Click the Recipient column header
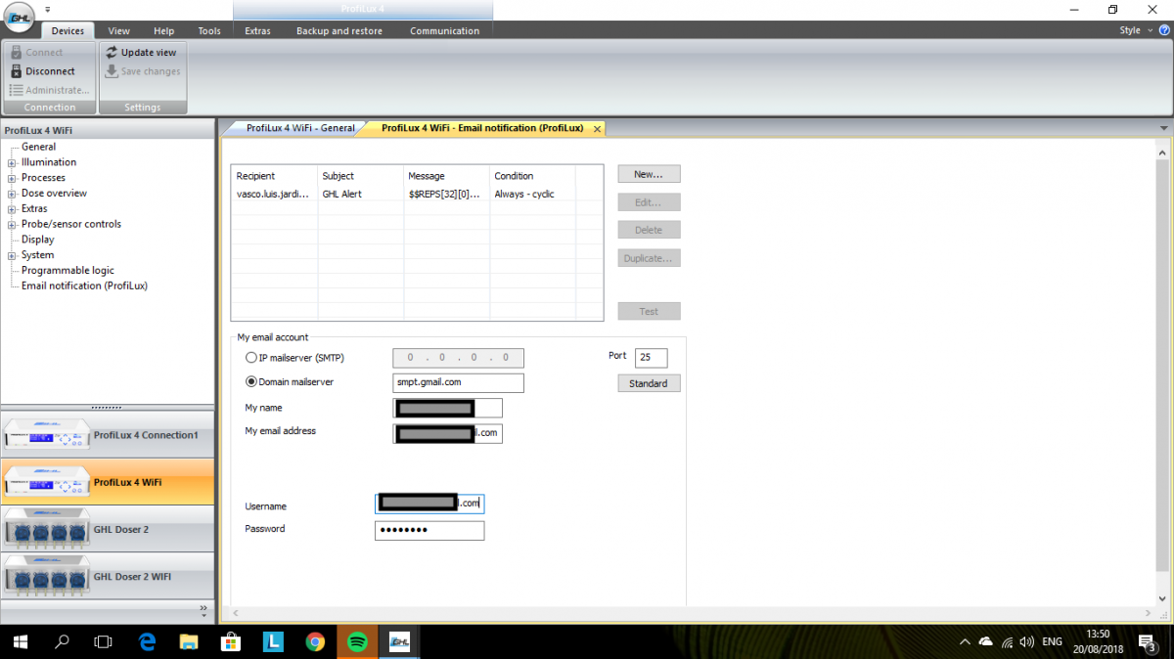 click(275, 176)
